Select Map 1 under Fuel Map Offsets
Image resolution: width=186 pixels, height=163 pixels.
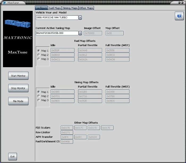(39, 51)
